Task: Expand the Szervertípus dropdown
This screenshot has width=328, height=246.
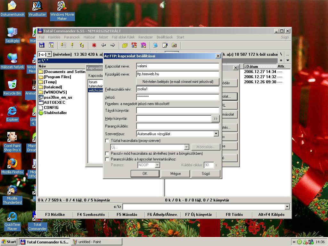Action: point(216,134)
